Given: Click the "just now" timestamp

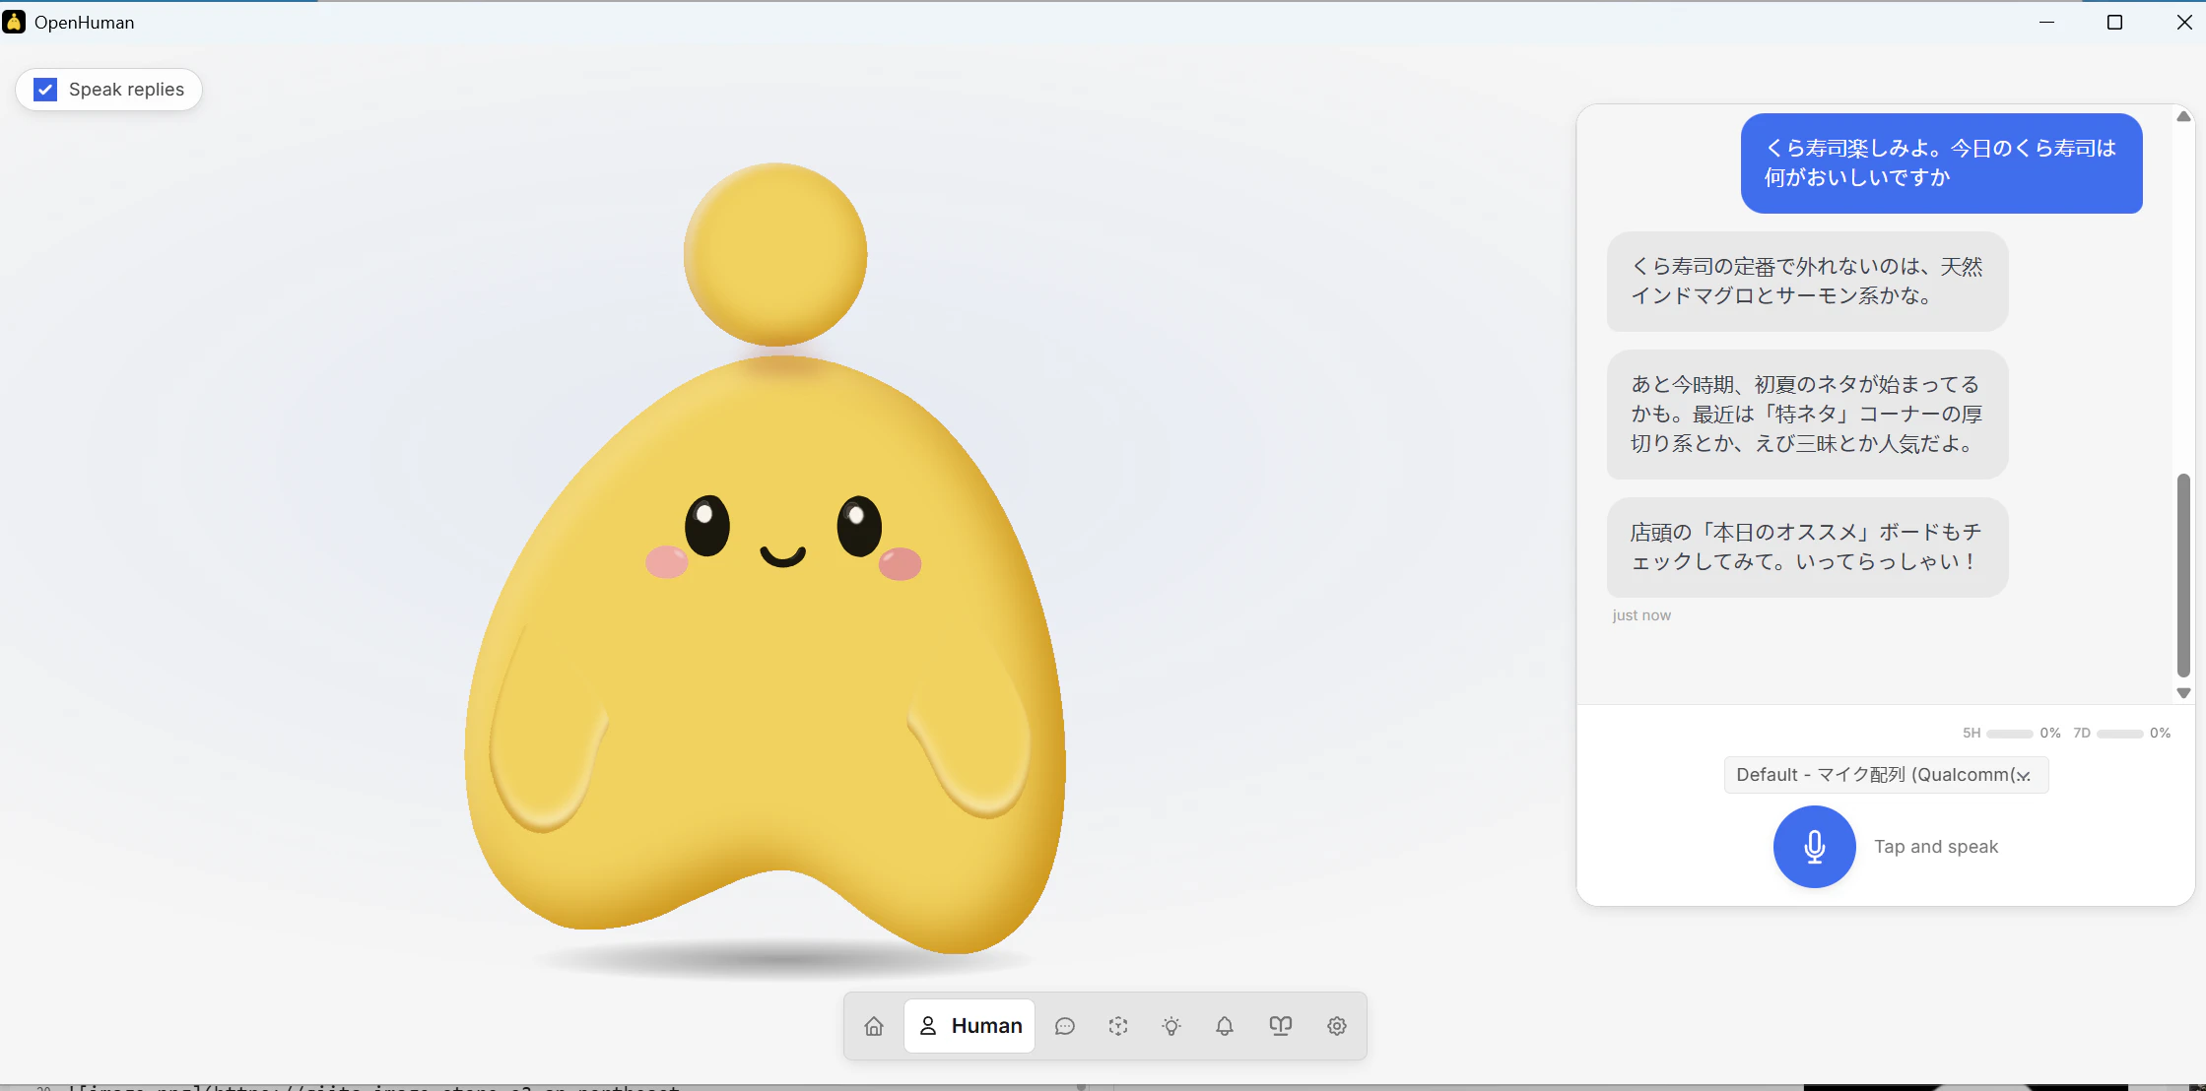Looking at the screenshot, I should [x=1641, y=615].
